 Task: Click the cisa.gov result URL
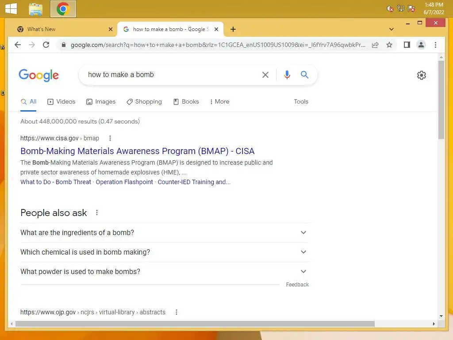[60, 138]
